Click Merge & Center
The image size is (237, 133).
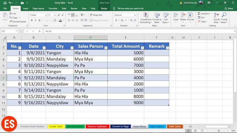coord(99,20)
